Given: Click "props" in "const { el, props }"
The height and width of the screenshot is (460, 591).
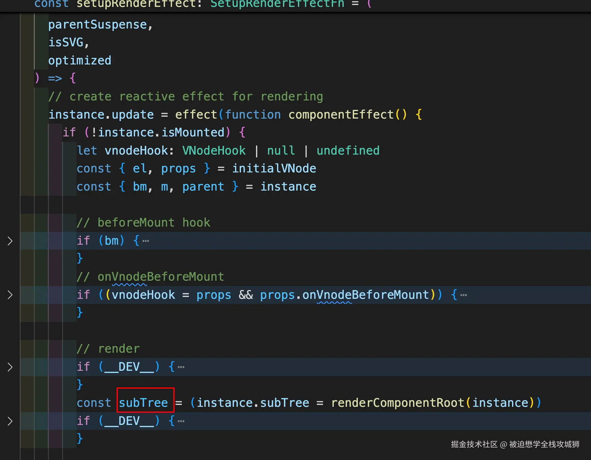Looking at the screenshot, I should pyautogui.click(x=179, y=169).
